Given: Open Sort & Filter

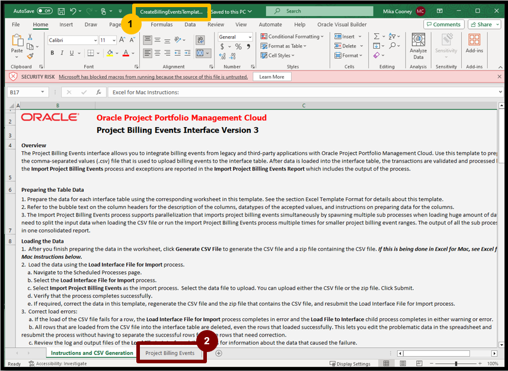Looking at the screenshot, I should [x=392, y=36].
